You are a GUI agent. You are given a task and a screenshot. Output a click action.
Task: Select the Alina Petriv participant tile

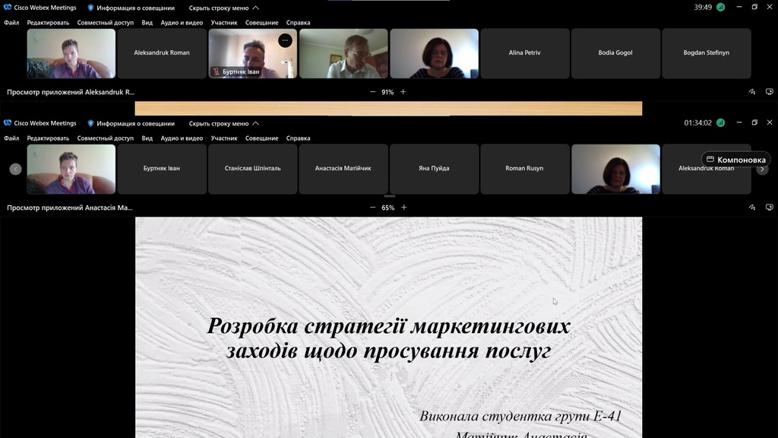click(525, 53)
